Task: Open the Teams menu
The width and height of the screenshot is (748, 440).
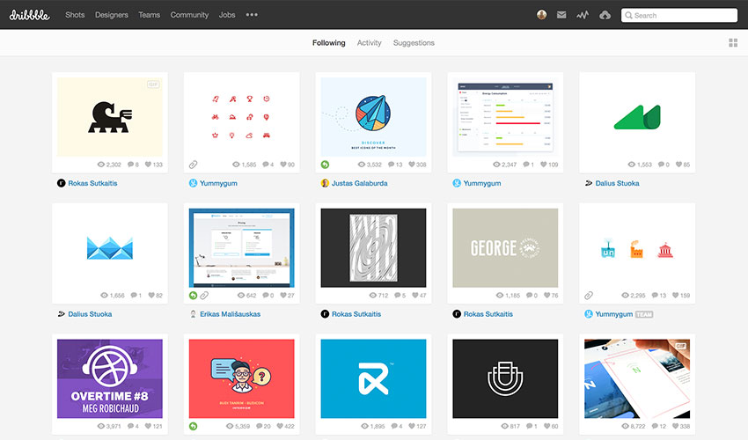Action: coord(150,15)
